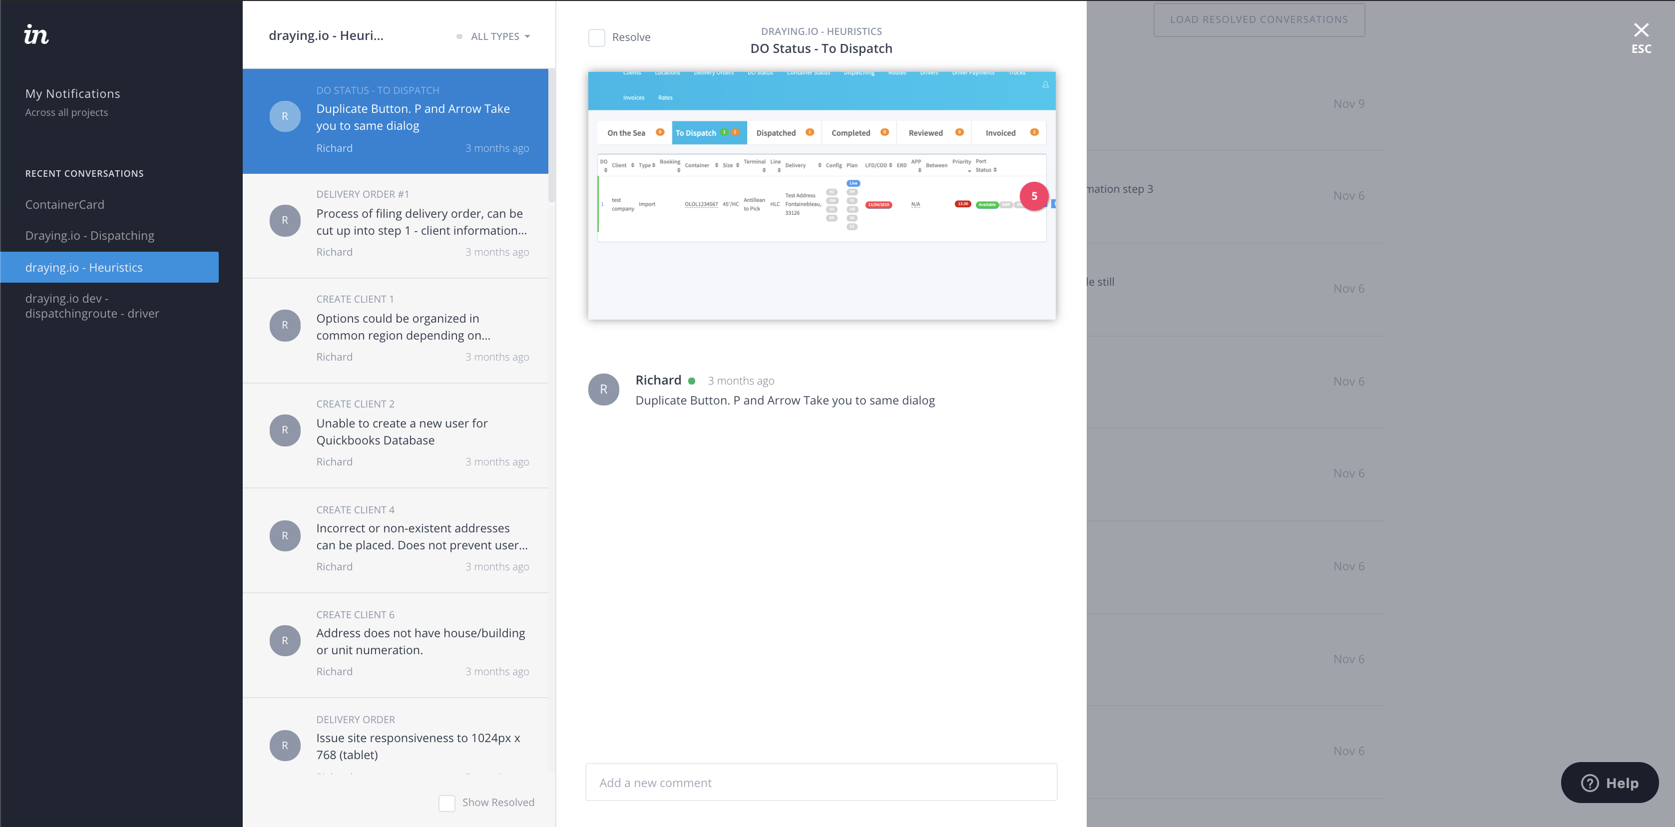Click avatar on Create Client 2 conversation

tap(285, 430)
